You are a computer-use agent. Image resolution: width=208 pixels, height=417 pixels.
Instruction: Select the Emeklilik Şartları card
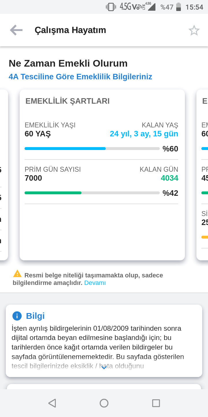[x=102, y=175]
